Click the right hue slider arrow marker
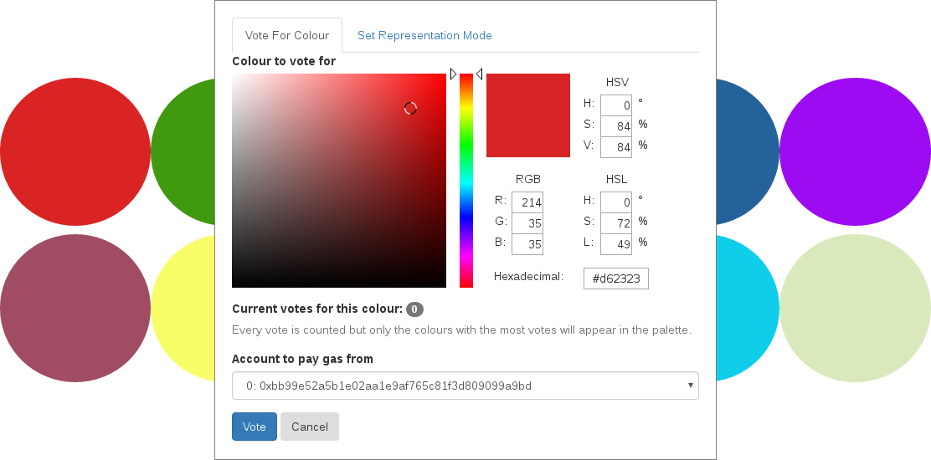Image resolution: width=931 pixels, height=460 pixels. (x=480, y=74)
